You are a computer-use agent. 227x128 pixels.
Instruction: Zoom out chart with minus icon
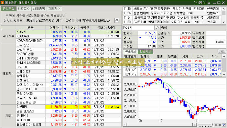click(x=216, y=125)
